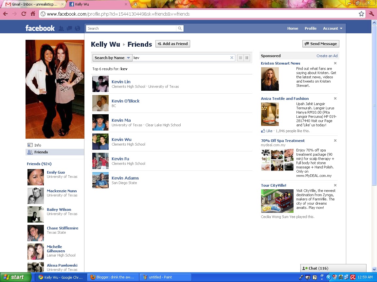
Task: Switch to Paint via its taskbar button
Action: click(x=165, y=277)
